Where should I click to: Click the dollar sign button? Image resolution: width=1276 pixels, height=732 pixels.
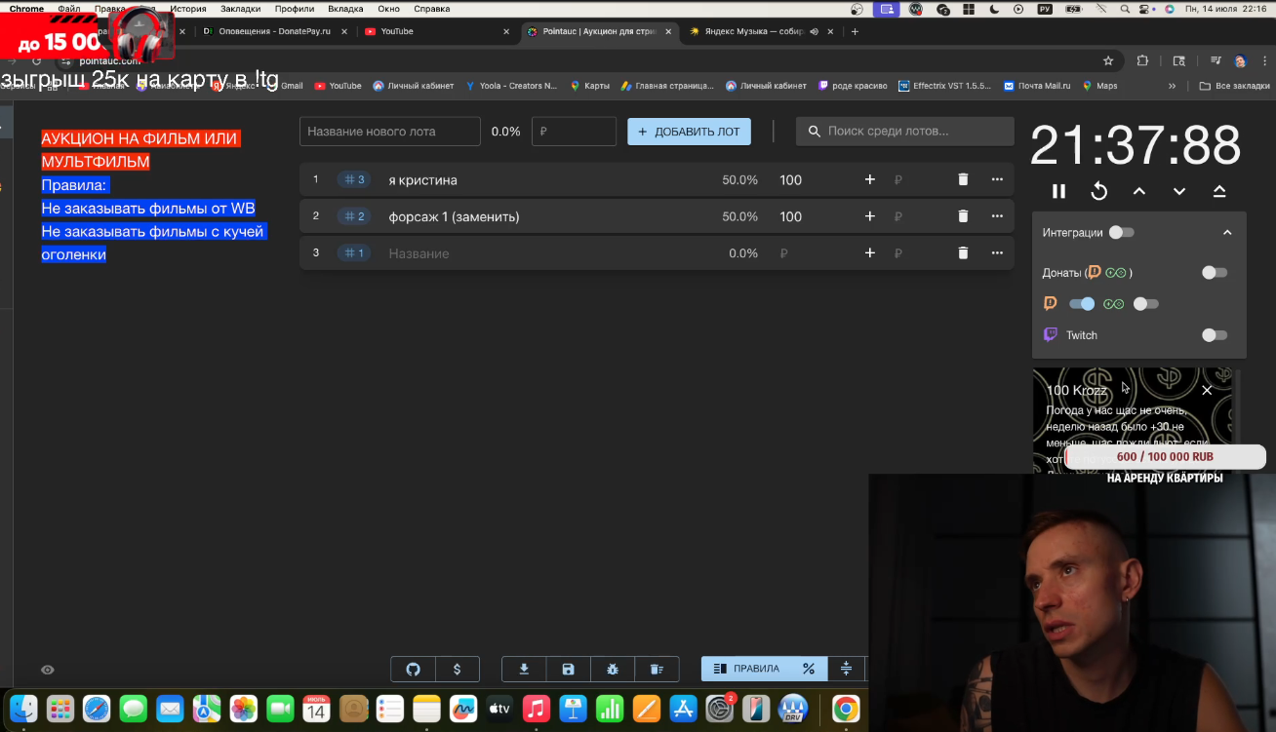pyautogui.click(x=457, y=670)
